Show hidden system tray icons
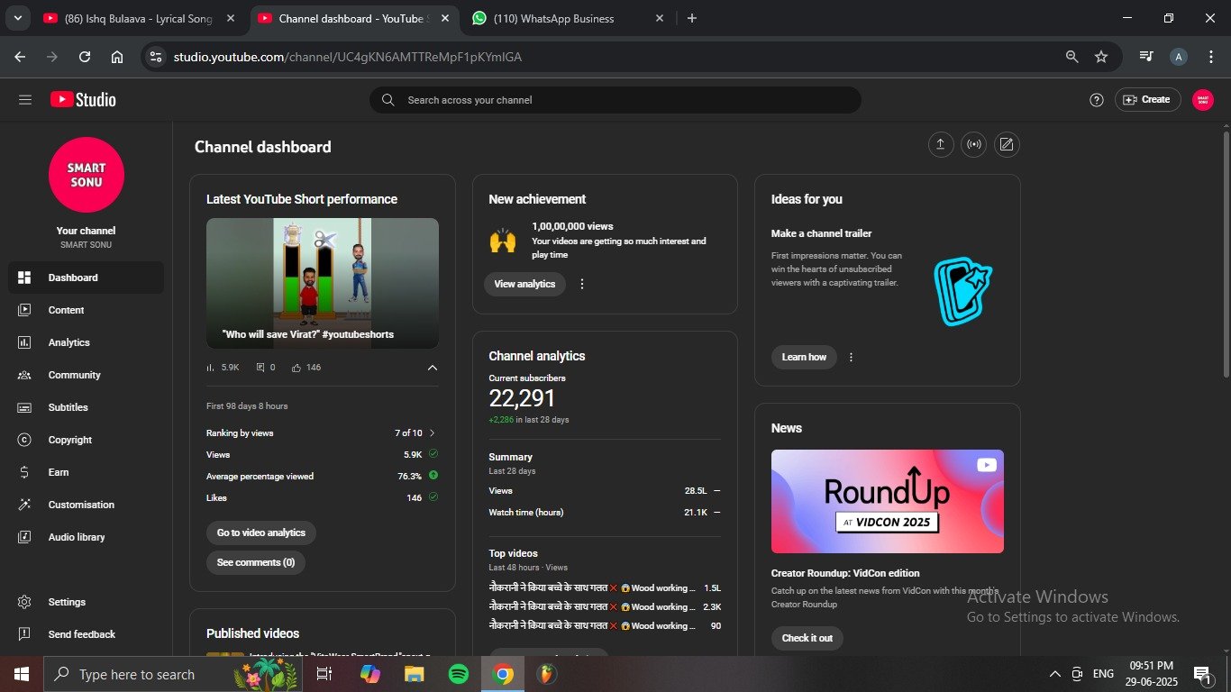The image size is (1231, 692). pos(1055,674)
